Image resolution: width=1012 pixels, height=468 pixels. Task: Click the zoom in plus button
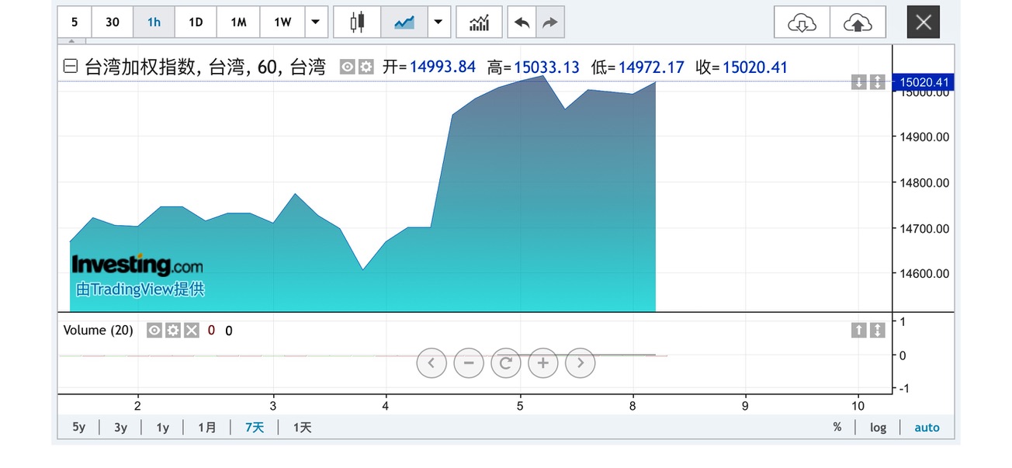(543, 362)
